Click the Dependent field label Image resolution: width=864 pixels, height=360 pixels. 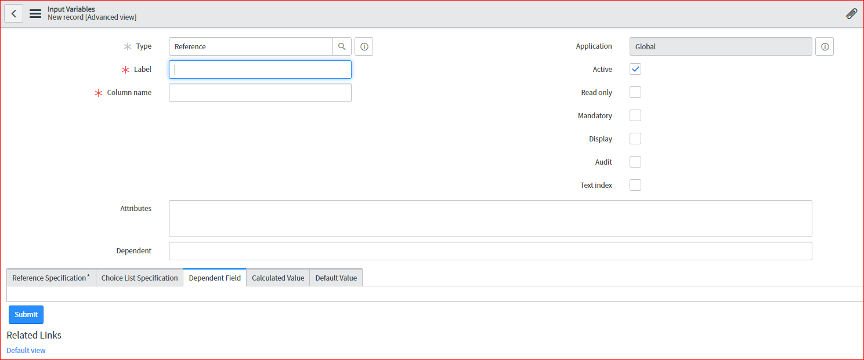click(134, 250)
